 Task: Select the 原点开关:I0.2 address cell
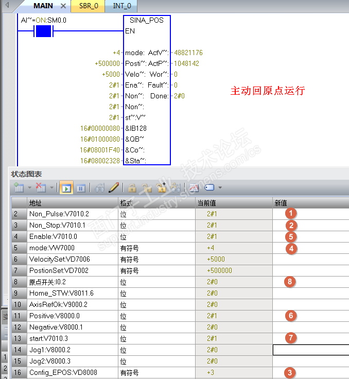point(72,282)
